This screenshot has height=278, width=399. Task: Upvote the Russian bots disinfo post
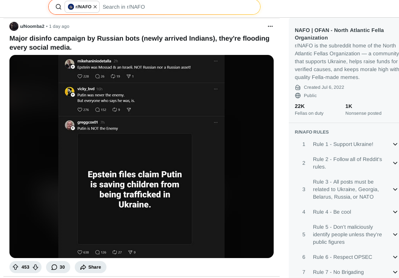click(x=15, y=267)
